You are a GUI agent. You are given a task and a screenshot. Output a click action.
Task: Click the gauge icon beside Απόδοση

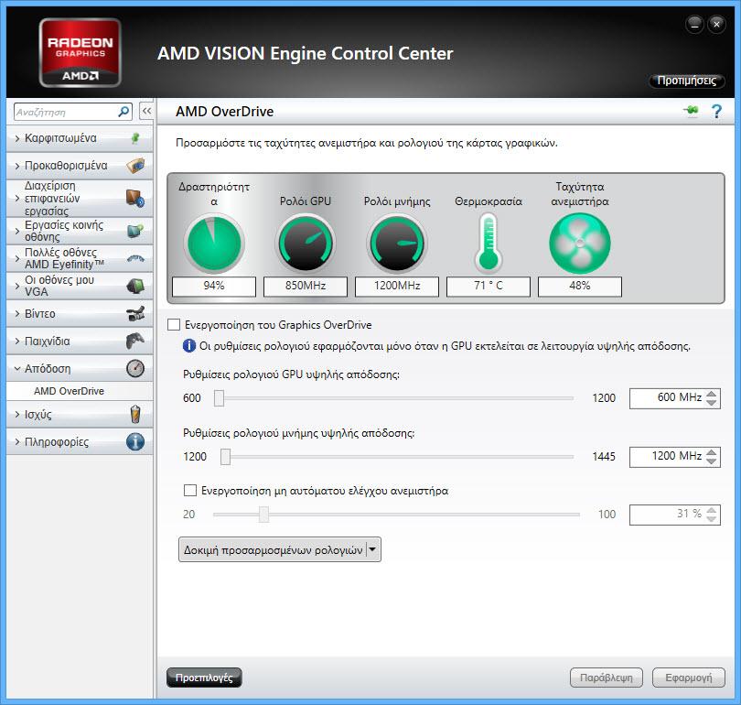point(135,368)
